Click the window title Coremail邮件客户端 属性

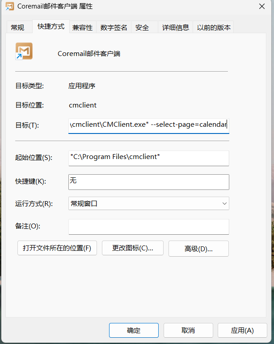55,6
